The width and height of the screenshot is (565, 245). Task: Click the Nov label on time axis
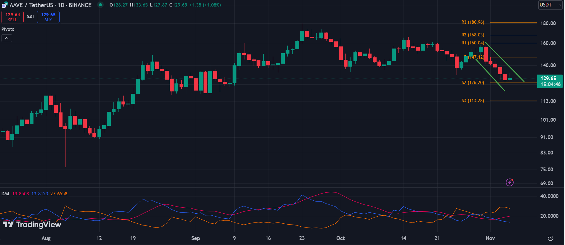490,238
